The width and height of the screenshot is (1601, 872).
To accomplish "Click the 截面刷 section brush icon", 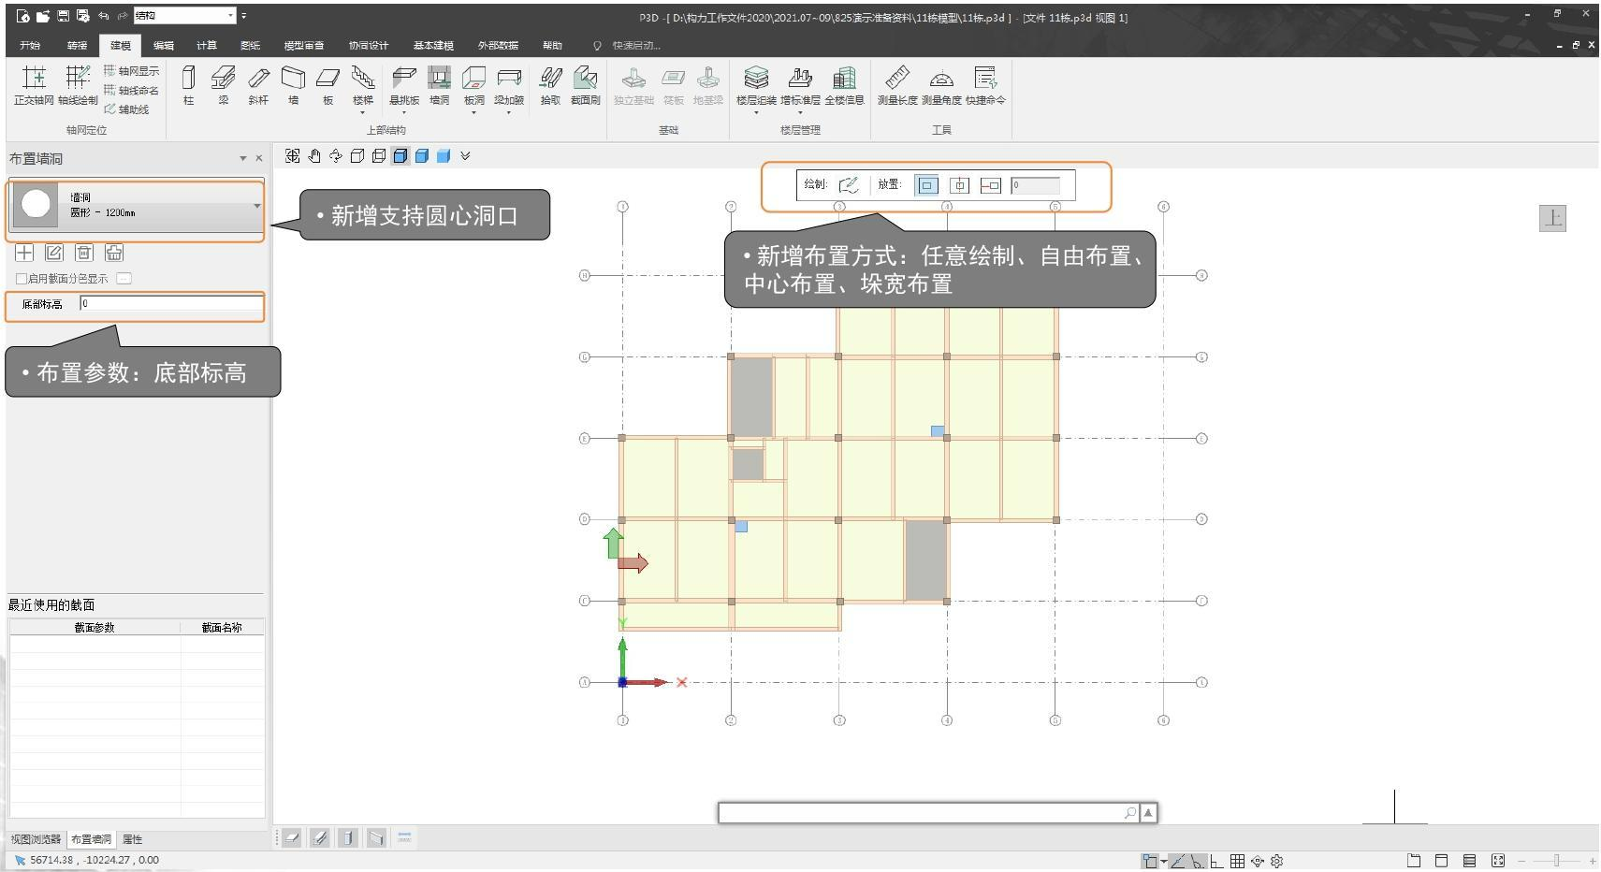I will click(585, 84).
